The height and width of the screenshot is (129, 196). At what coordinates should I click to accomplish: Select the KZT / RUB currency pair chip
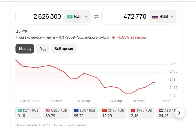click(28, 113)
